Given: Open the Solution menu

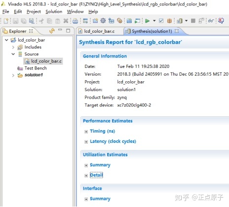Looking at the screenshot, I should pos(54,11).
